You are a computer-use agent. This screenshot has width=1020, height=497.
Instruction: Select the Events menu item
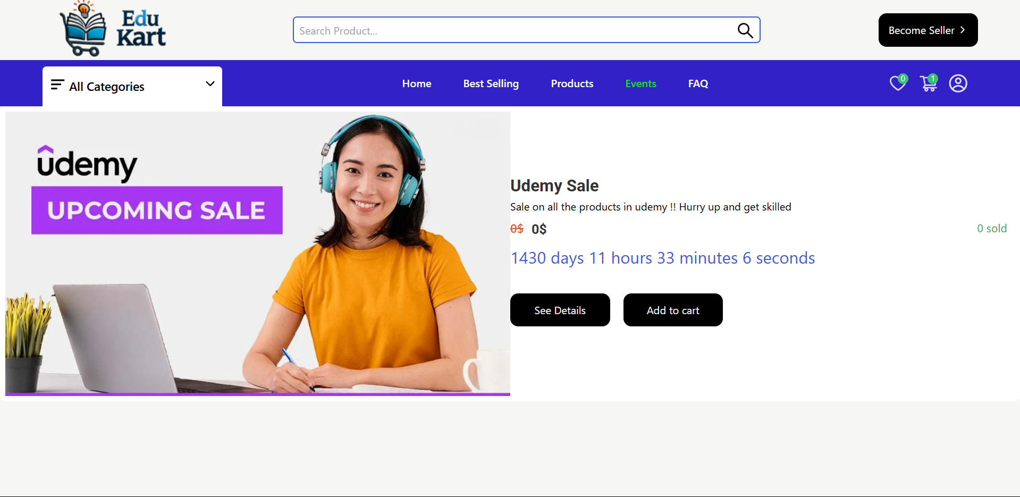(x=640, y=83)
